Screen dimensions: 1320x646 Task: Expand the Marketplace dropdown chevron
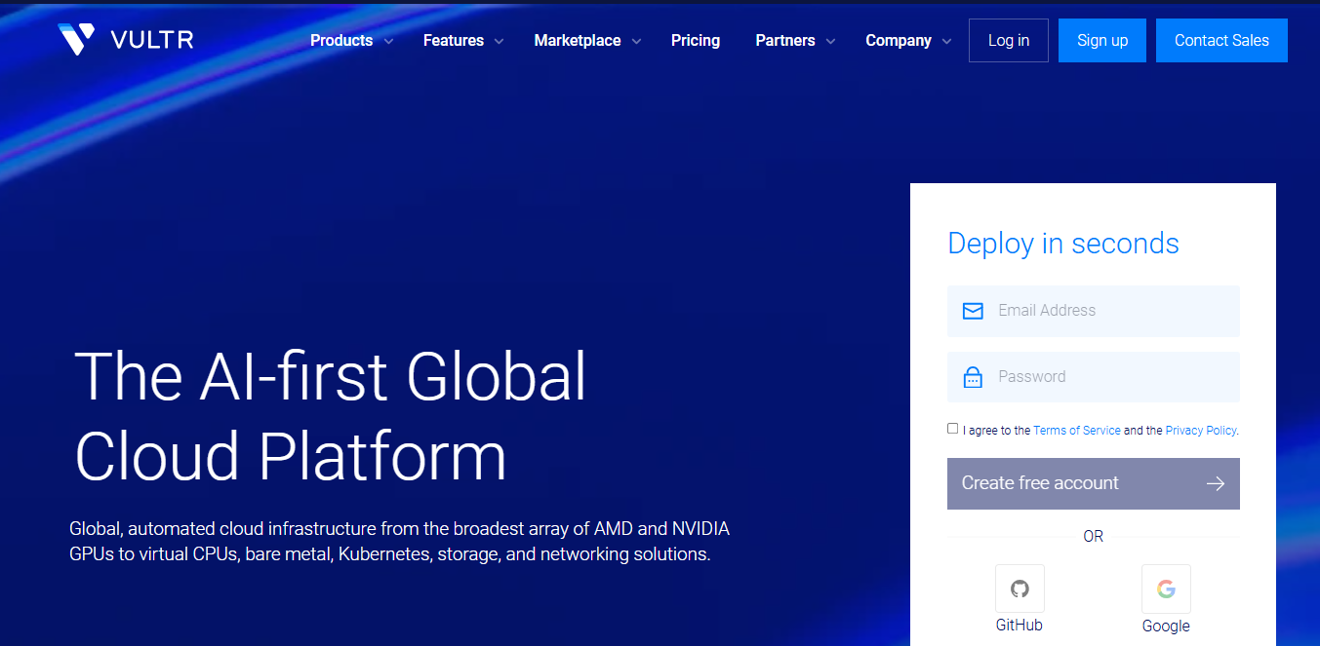coord(636,42)
